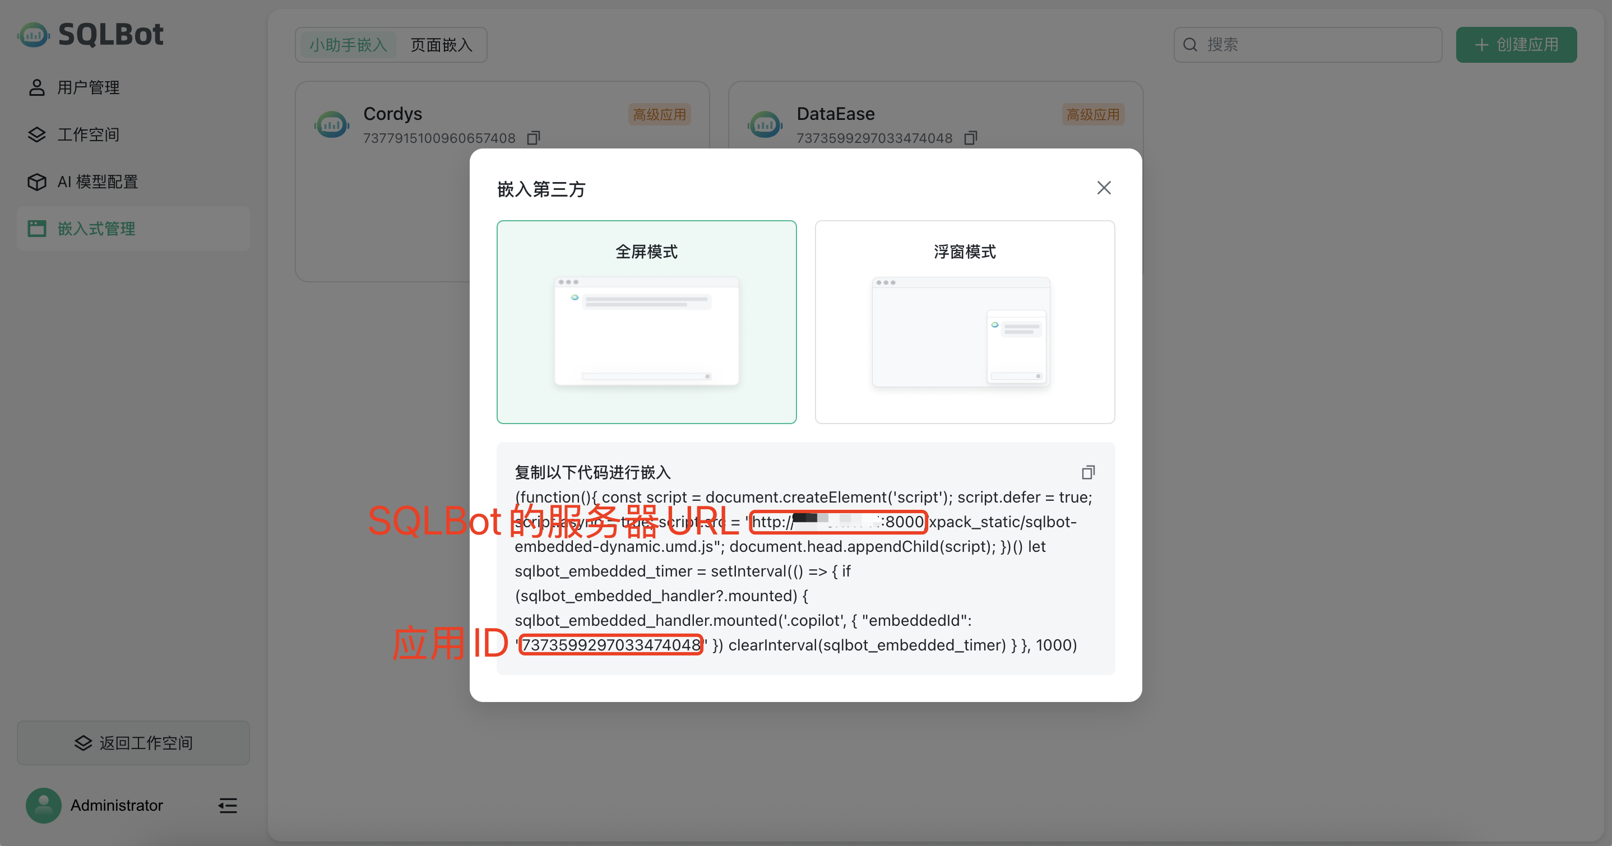Click the floating window mode preview thumbnail

pyautogui.click(x=961, y=332)
